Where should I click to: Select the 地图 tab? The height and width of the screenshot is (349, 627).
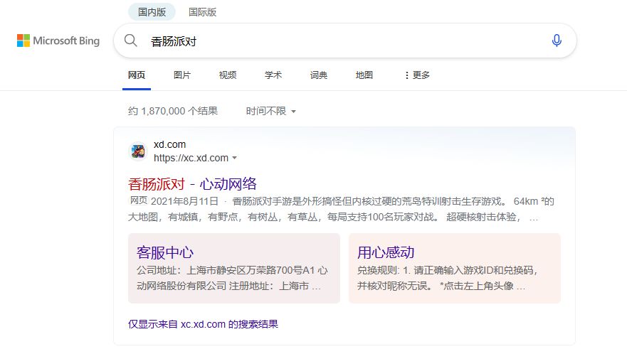(x=364, y=75)
